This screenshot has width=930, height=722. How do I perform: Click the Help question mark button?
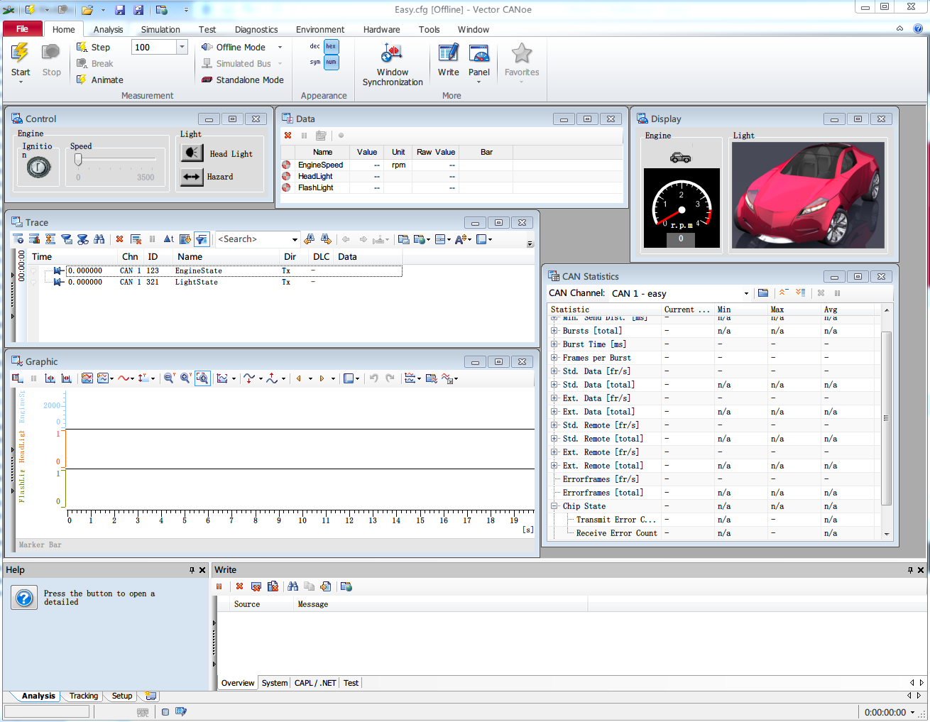click(x=24, y=598)
